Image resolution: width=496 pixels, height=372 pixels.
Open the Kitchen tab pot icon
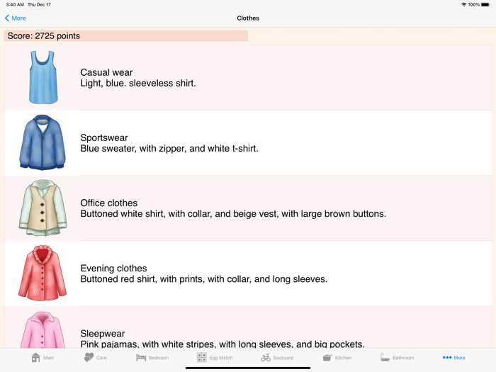click(327, 357)
